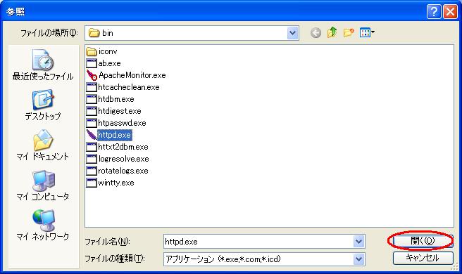462x274 pixels.
Task: Click the キャンセル button
Action: point(423,258)
